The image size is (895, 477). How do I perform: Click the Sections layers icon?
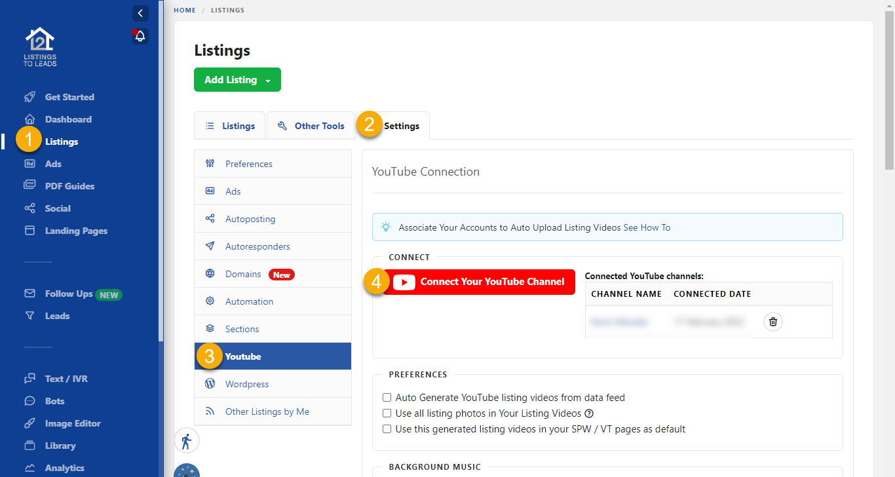coord(210,329)
